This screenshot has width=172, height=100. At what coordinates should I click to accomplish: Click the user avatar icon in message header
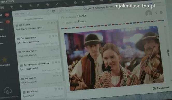(148, 13)
